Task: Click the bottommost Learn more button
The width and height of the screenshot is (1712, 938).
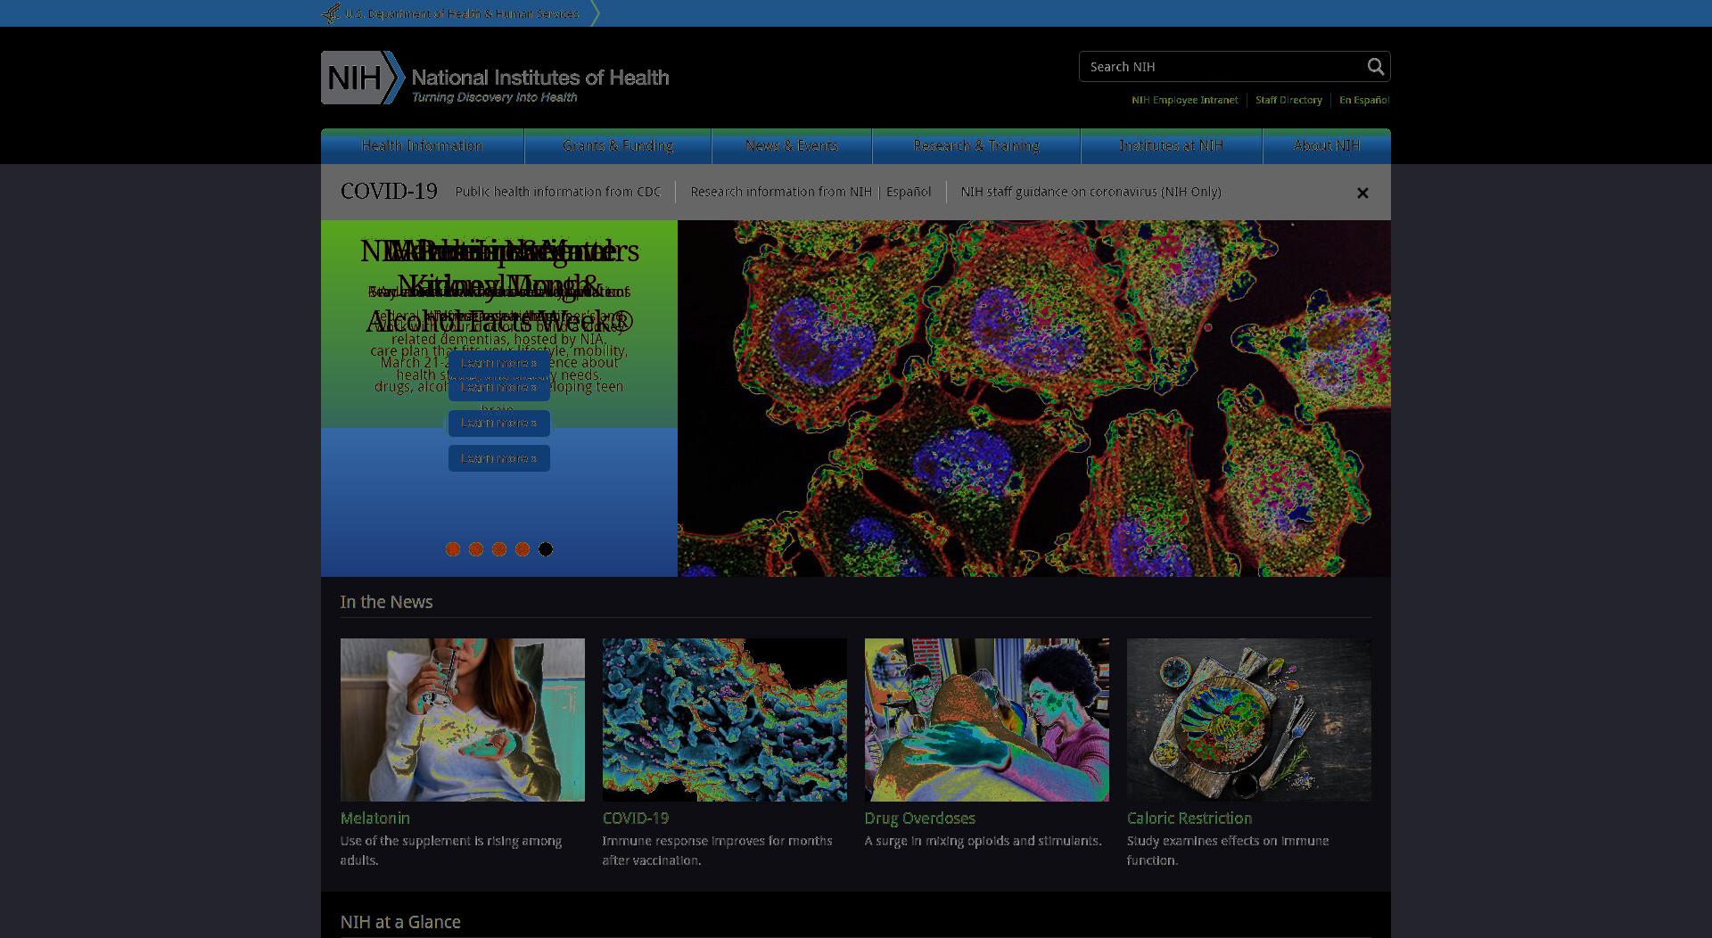Action: click(x=499, y=458)
